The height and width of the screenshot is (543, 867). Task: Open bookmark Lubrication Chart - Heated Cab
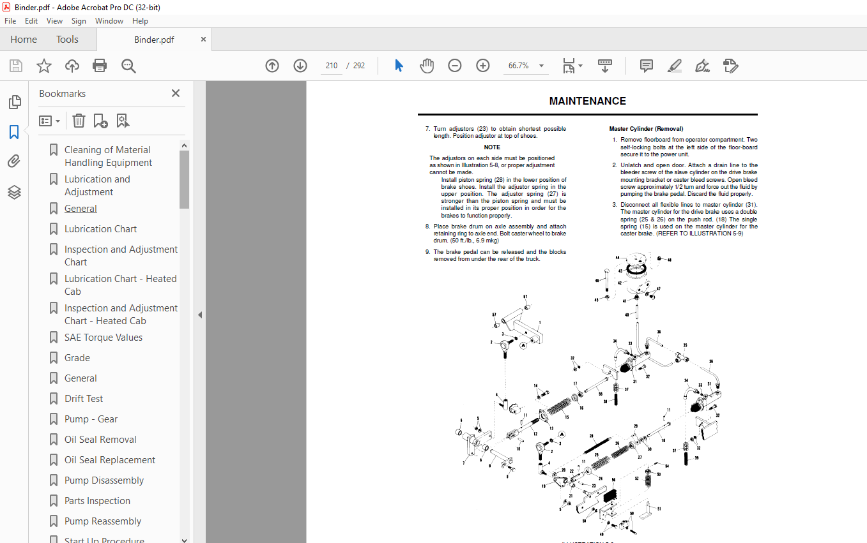pyautogui.click(x=120, y=285)
